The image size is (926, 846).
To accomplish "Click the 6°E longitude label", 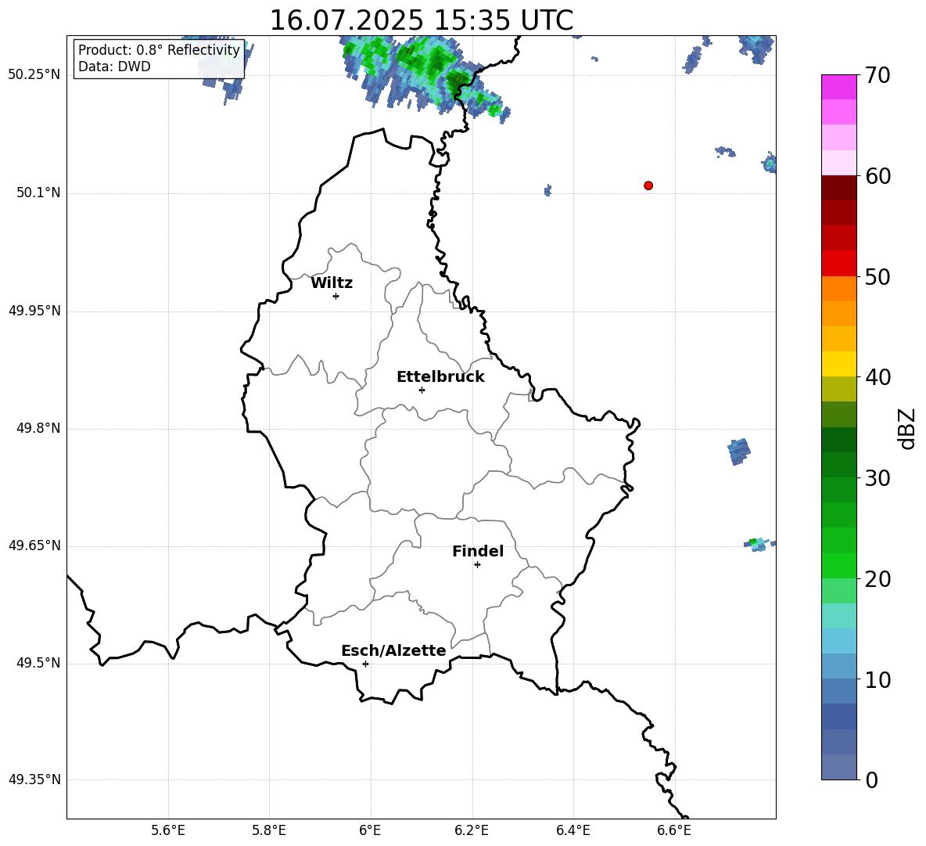I will pyautogui.click(x=370, y=830).
